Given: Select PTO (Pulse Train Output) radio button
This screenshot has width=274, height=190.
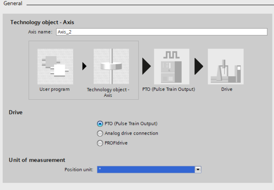Looking at the screenshot, I should [100, 124].
